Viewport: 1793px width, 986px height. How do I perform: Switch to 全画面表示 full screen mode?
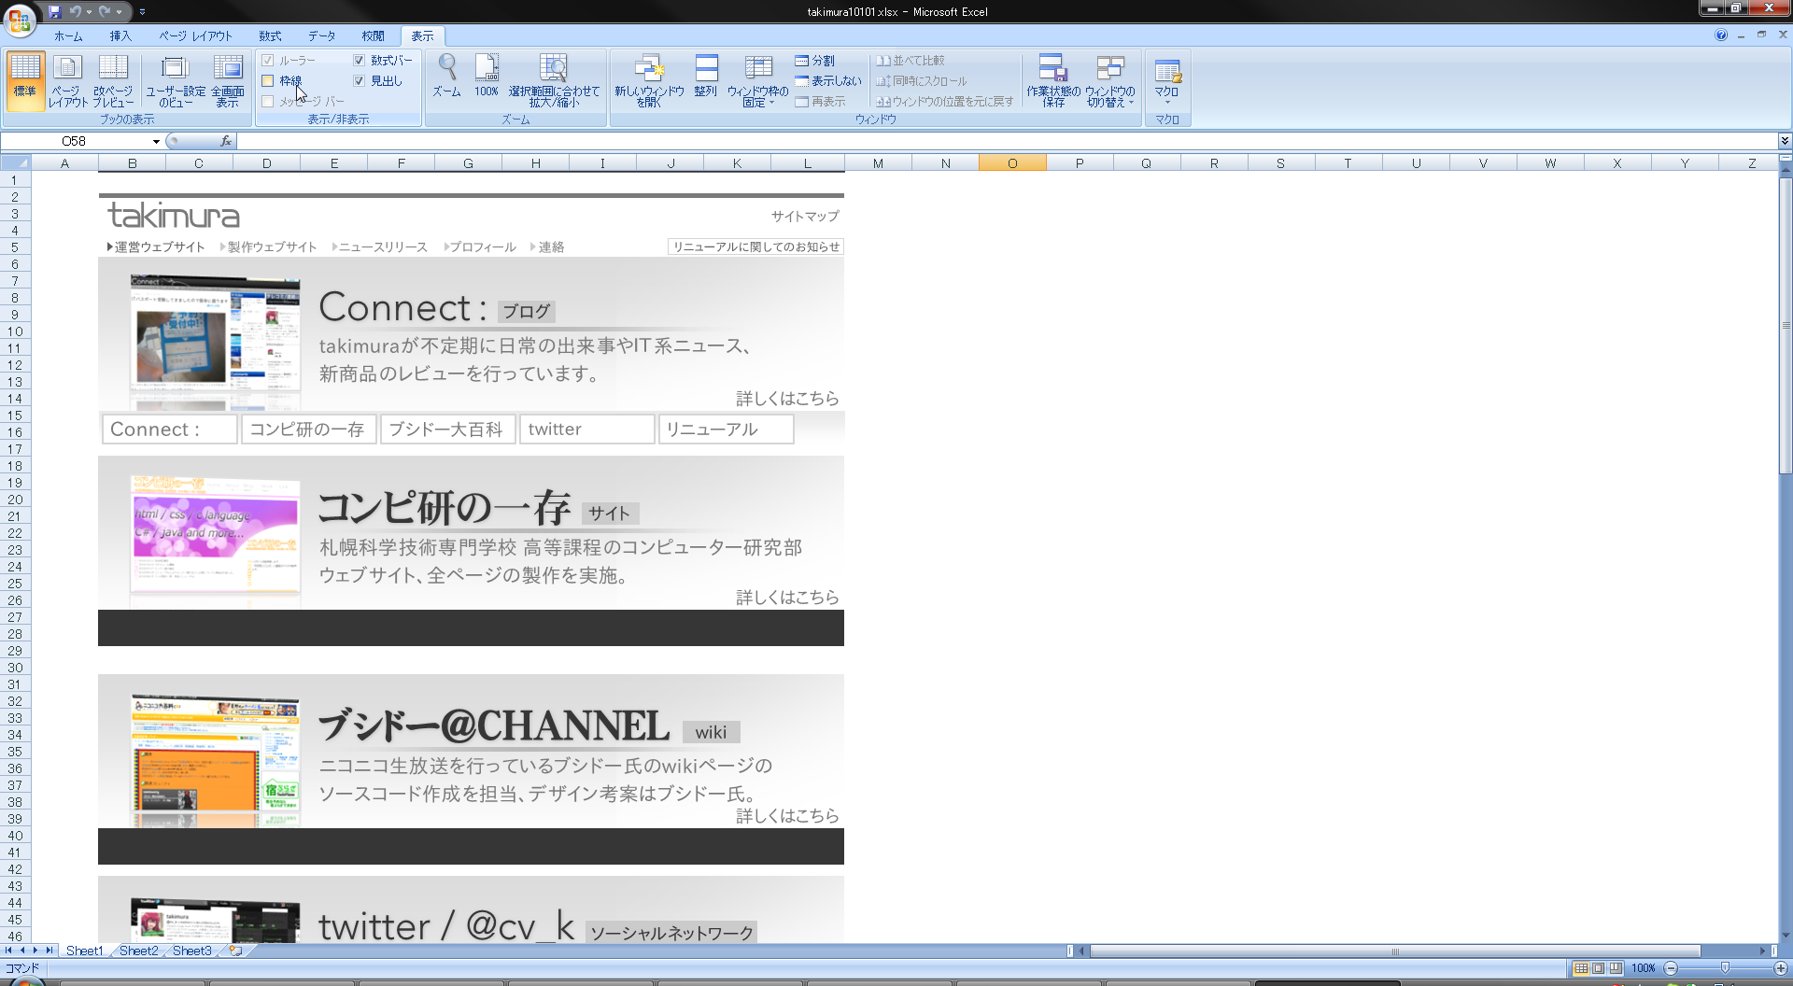pos(228,80)
